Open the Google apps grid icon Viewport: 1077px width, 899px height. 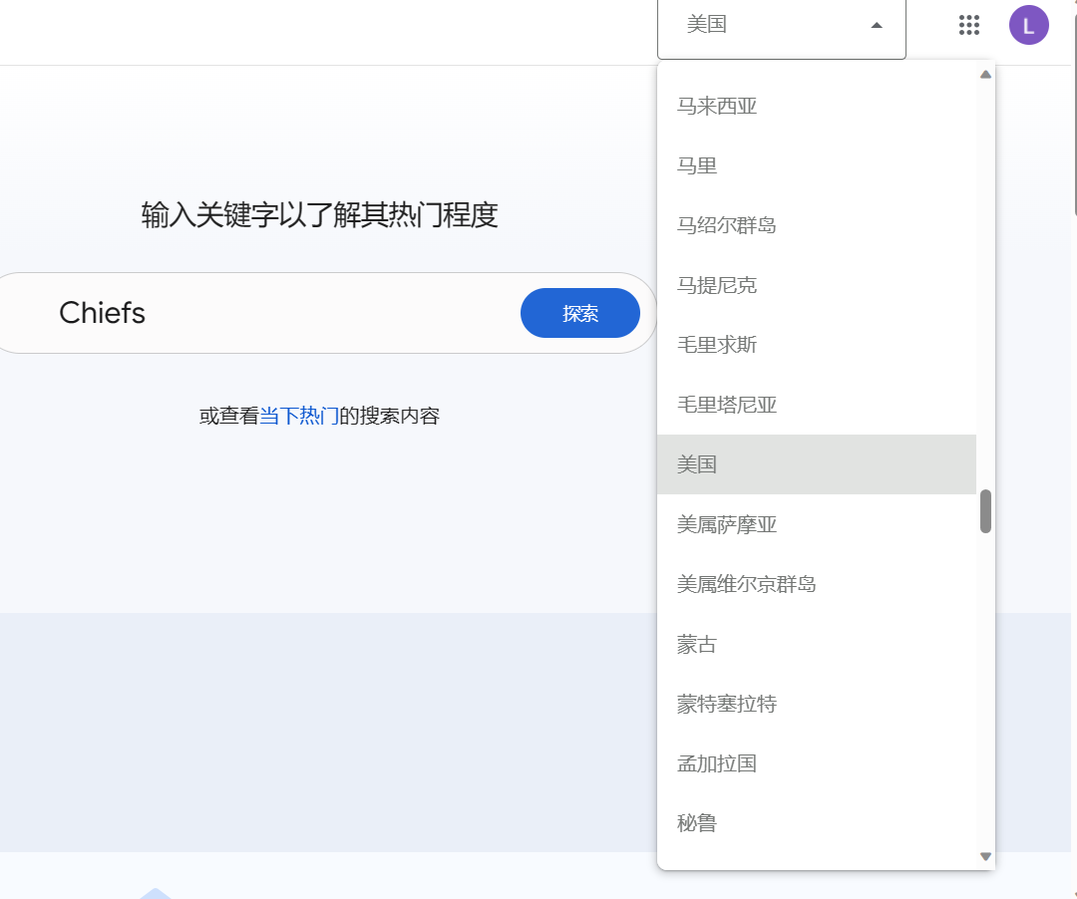(x=968, y=26)
